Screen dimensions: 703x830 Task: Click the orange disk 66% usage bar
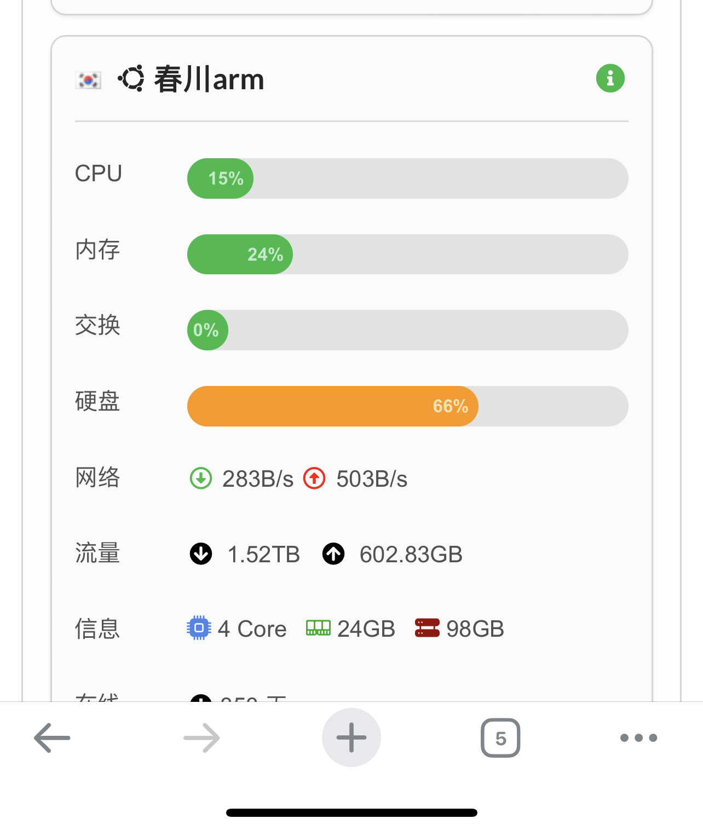click(x=407, y=406)
